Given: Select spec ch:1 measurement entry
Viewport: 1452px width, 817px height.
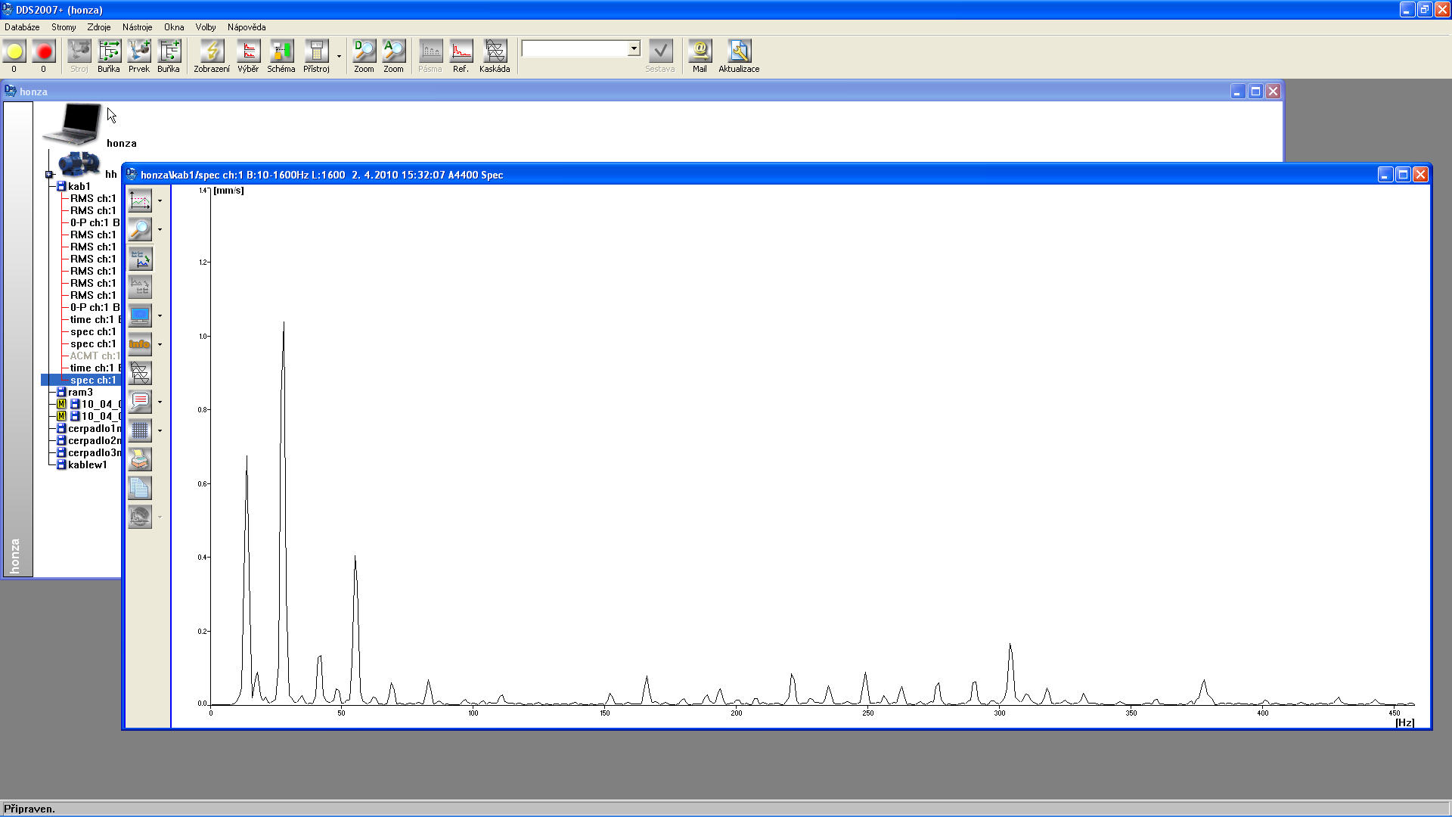Looking at the screenshot, I should click(93, 380).
